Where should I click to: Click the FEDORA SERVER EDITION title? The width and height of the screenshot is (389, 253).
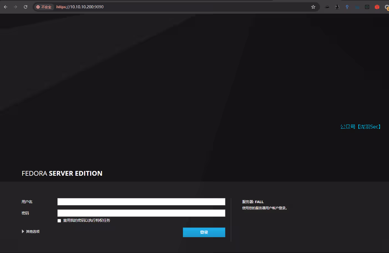click(x=62, y=173)
